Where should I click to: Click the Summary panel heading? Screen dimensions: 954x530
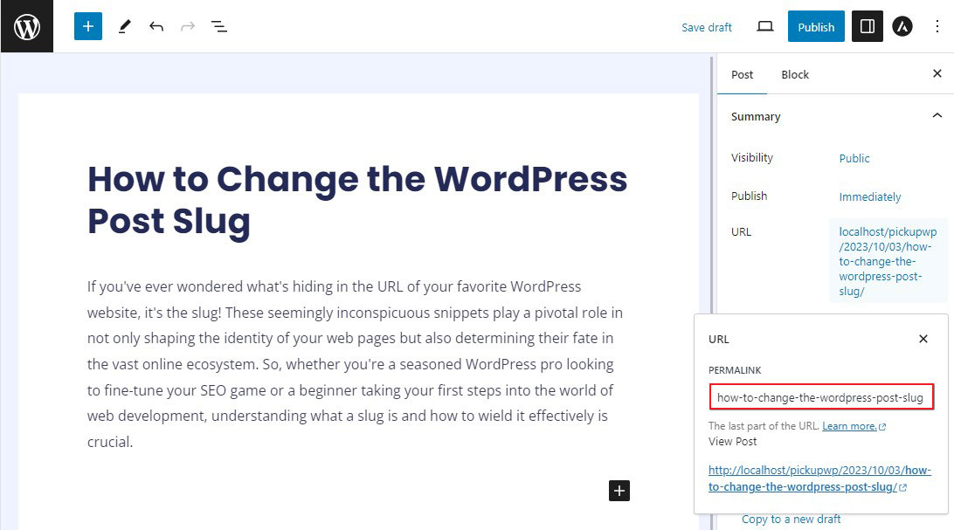click(x=756, y=117)
